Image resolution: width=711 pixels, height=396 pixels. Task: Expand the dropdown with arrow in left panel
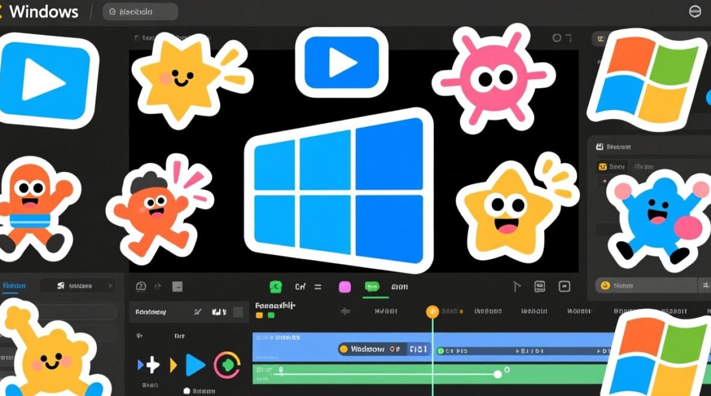point(78,286)
